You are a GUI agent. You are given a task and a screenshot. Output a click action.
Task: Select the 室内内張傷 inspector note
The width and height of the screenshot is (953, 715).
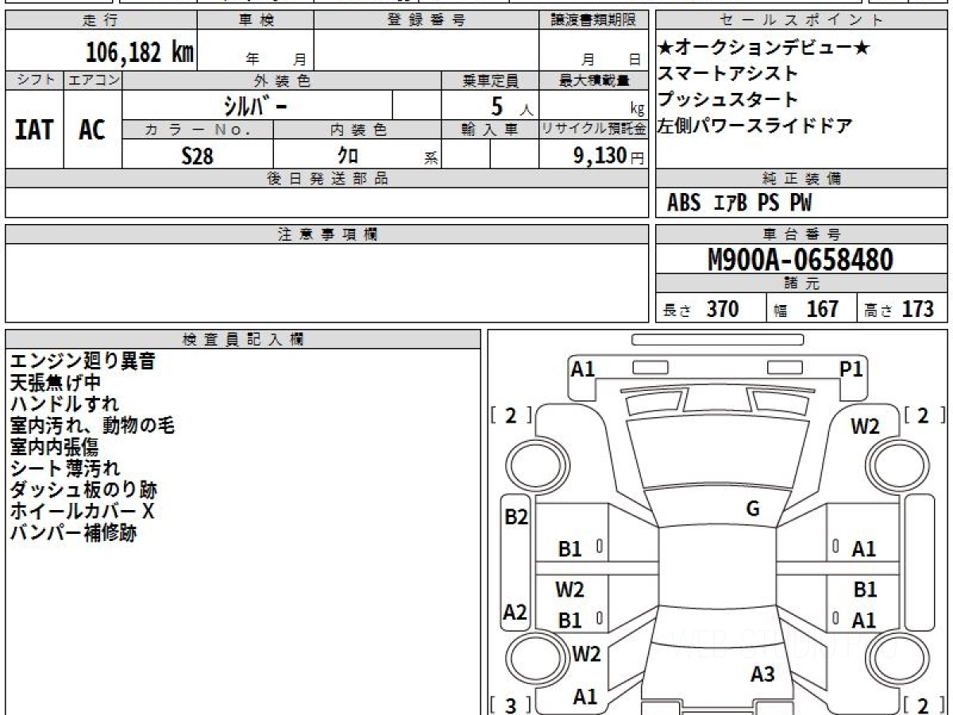(55, 447)
